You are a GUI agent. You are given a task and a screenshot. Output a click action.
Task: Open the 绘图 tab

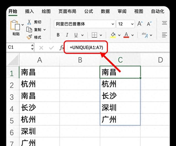coord(46,12)
